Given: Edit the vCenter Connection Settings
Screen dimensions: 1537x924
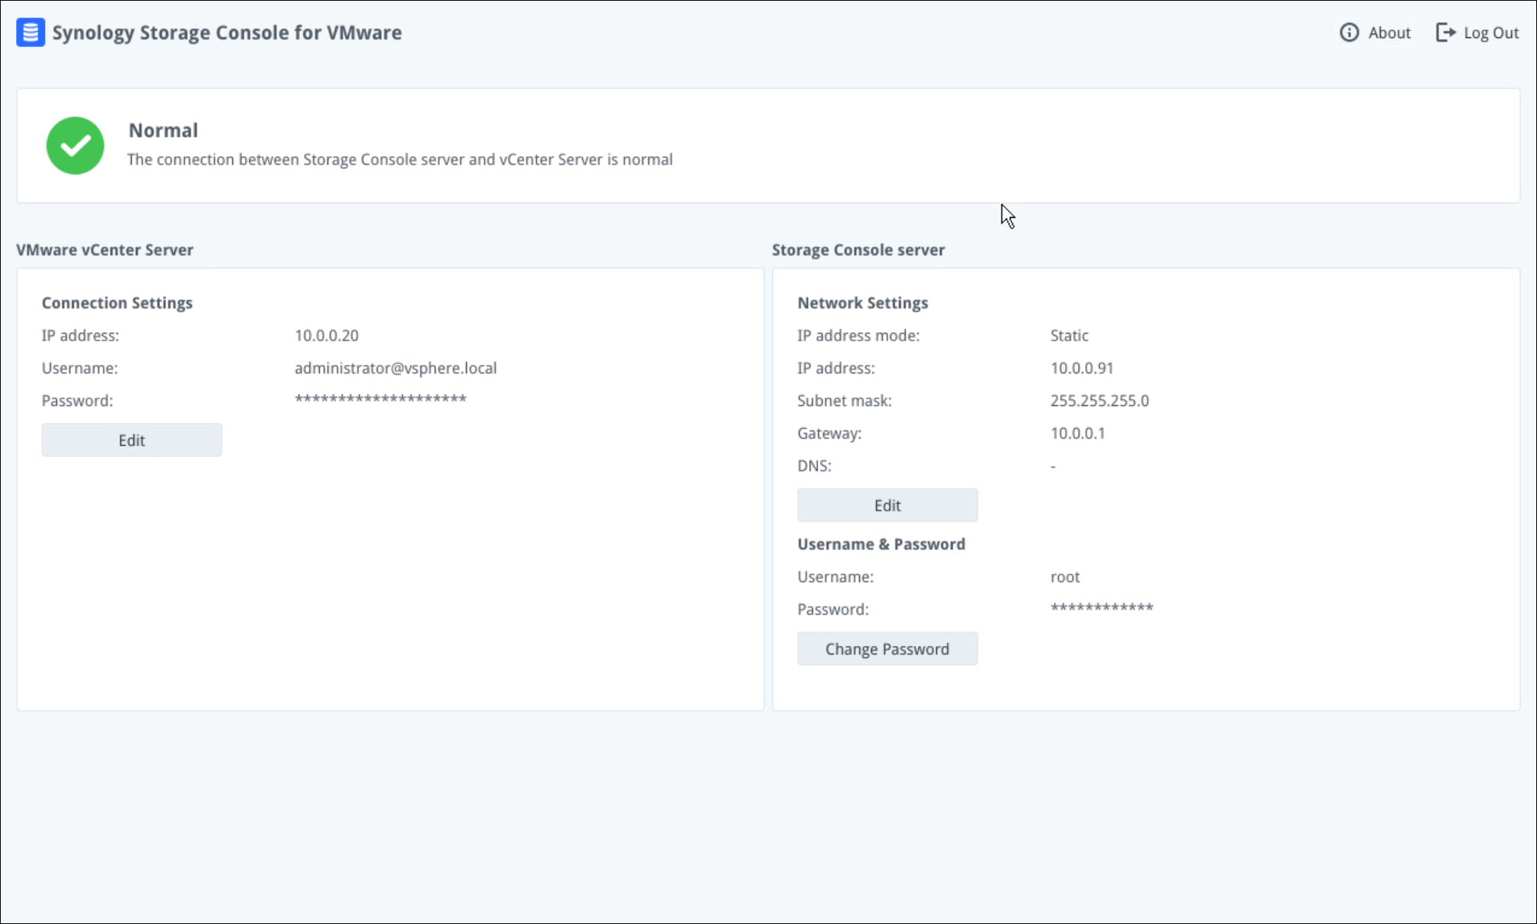Looking at the screenshot, I should click(132, 440).
